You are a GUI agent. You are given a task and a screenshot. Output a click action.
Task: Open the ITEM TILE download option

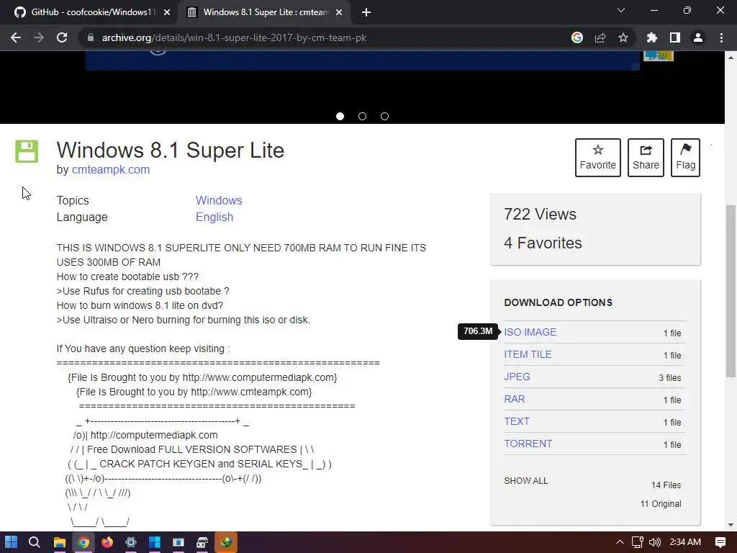tap(528, 354)
